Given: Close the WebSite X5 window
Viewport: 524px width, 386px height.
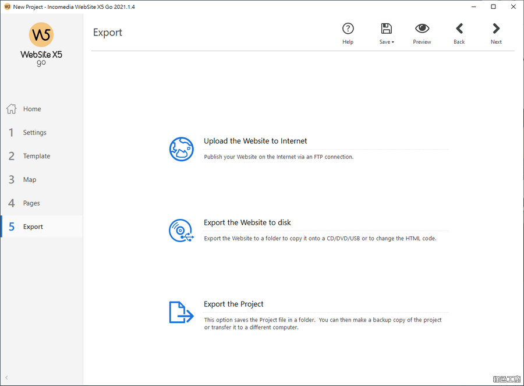Looking at the screenshot, I should 514,6.
